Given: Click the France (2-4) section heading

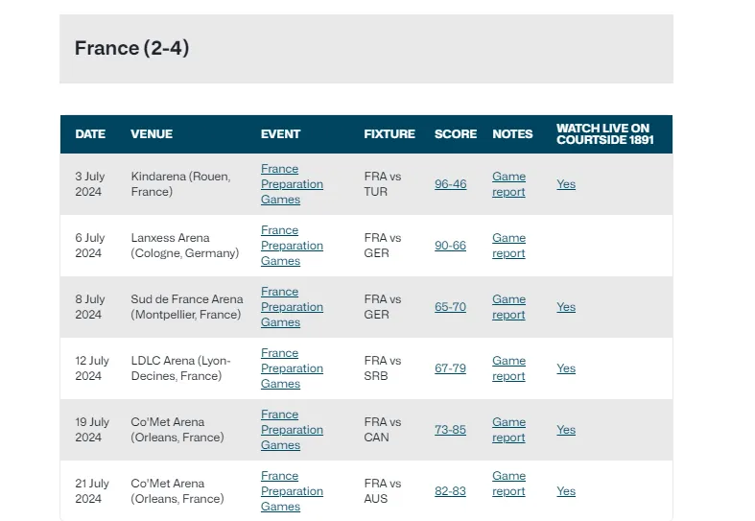Looking at the screenshot, I should pyautogui.click(x=131, y=48).
